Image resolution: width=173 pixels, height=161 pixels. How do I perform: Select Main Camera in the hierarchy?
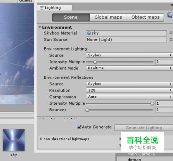[141, 154]
